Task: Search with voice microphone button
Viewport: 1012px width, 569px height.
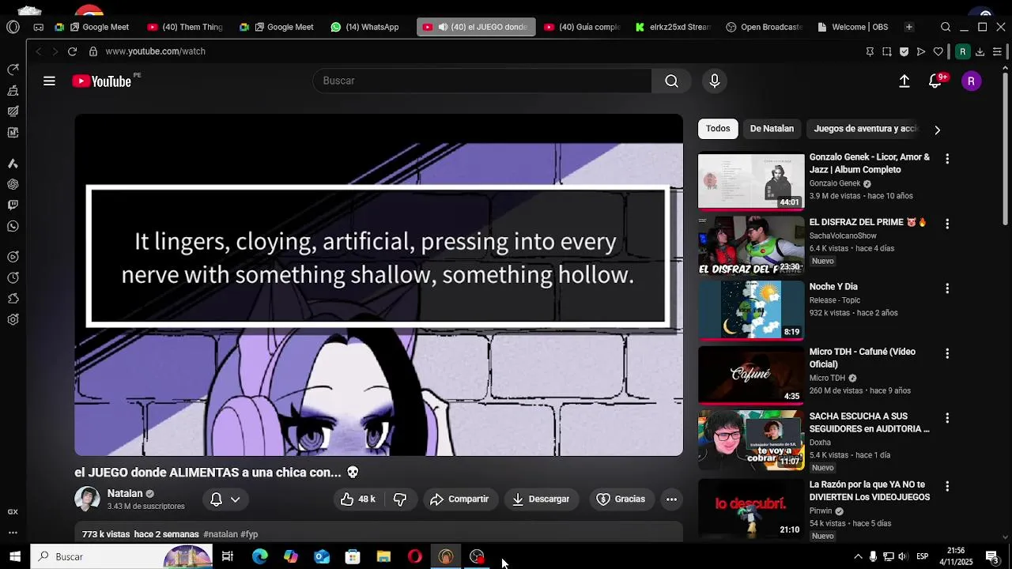Action: pos(715,81)
